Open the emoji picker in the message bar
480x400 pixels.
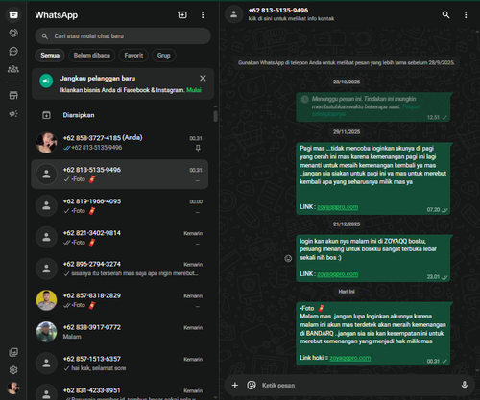[252, 385]
